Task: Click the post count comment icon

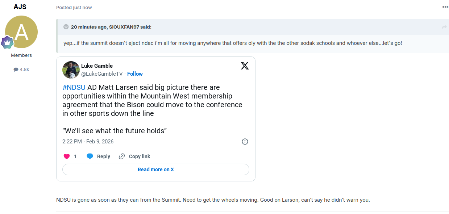Action: click(x=16, y=70)
